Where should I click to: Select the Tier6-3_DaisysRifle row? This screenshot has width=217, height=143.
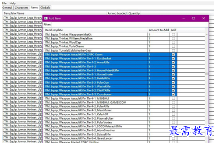[96, 134]
